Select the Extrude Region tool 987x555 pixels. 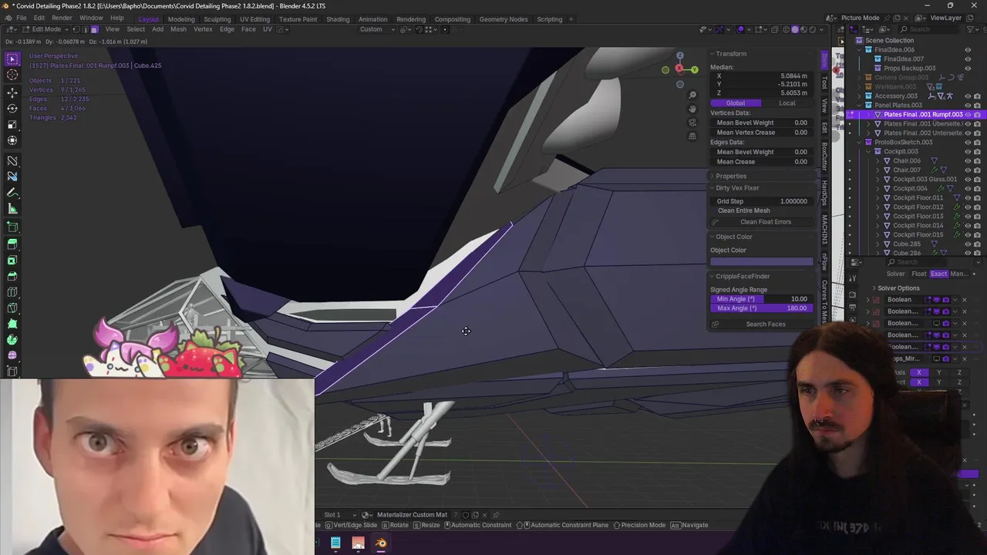point(12,244)
